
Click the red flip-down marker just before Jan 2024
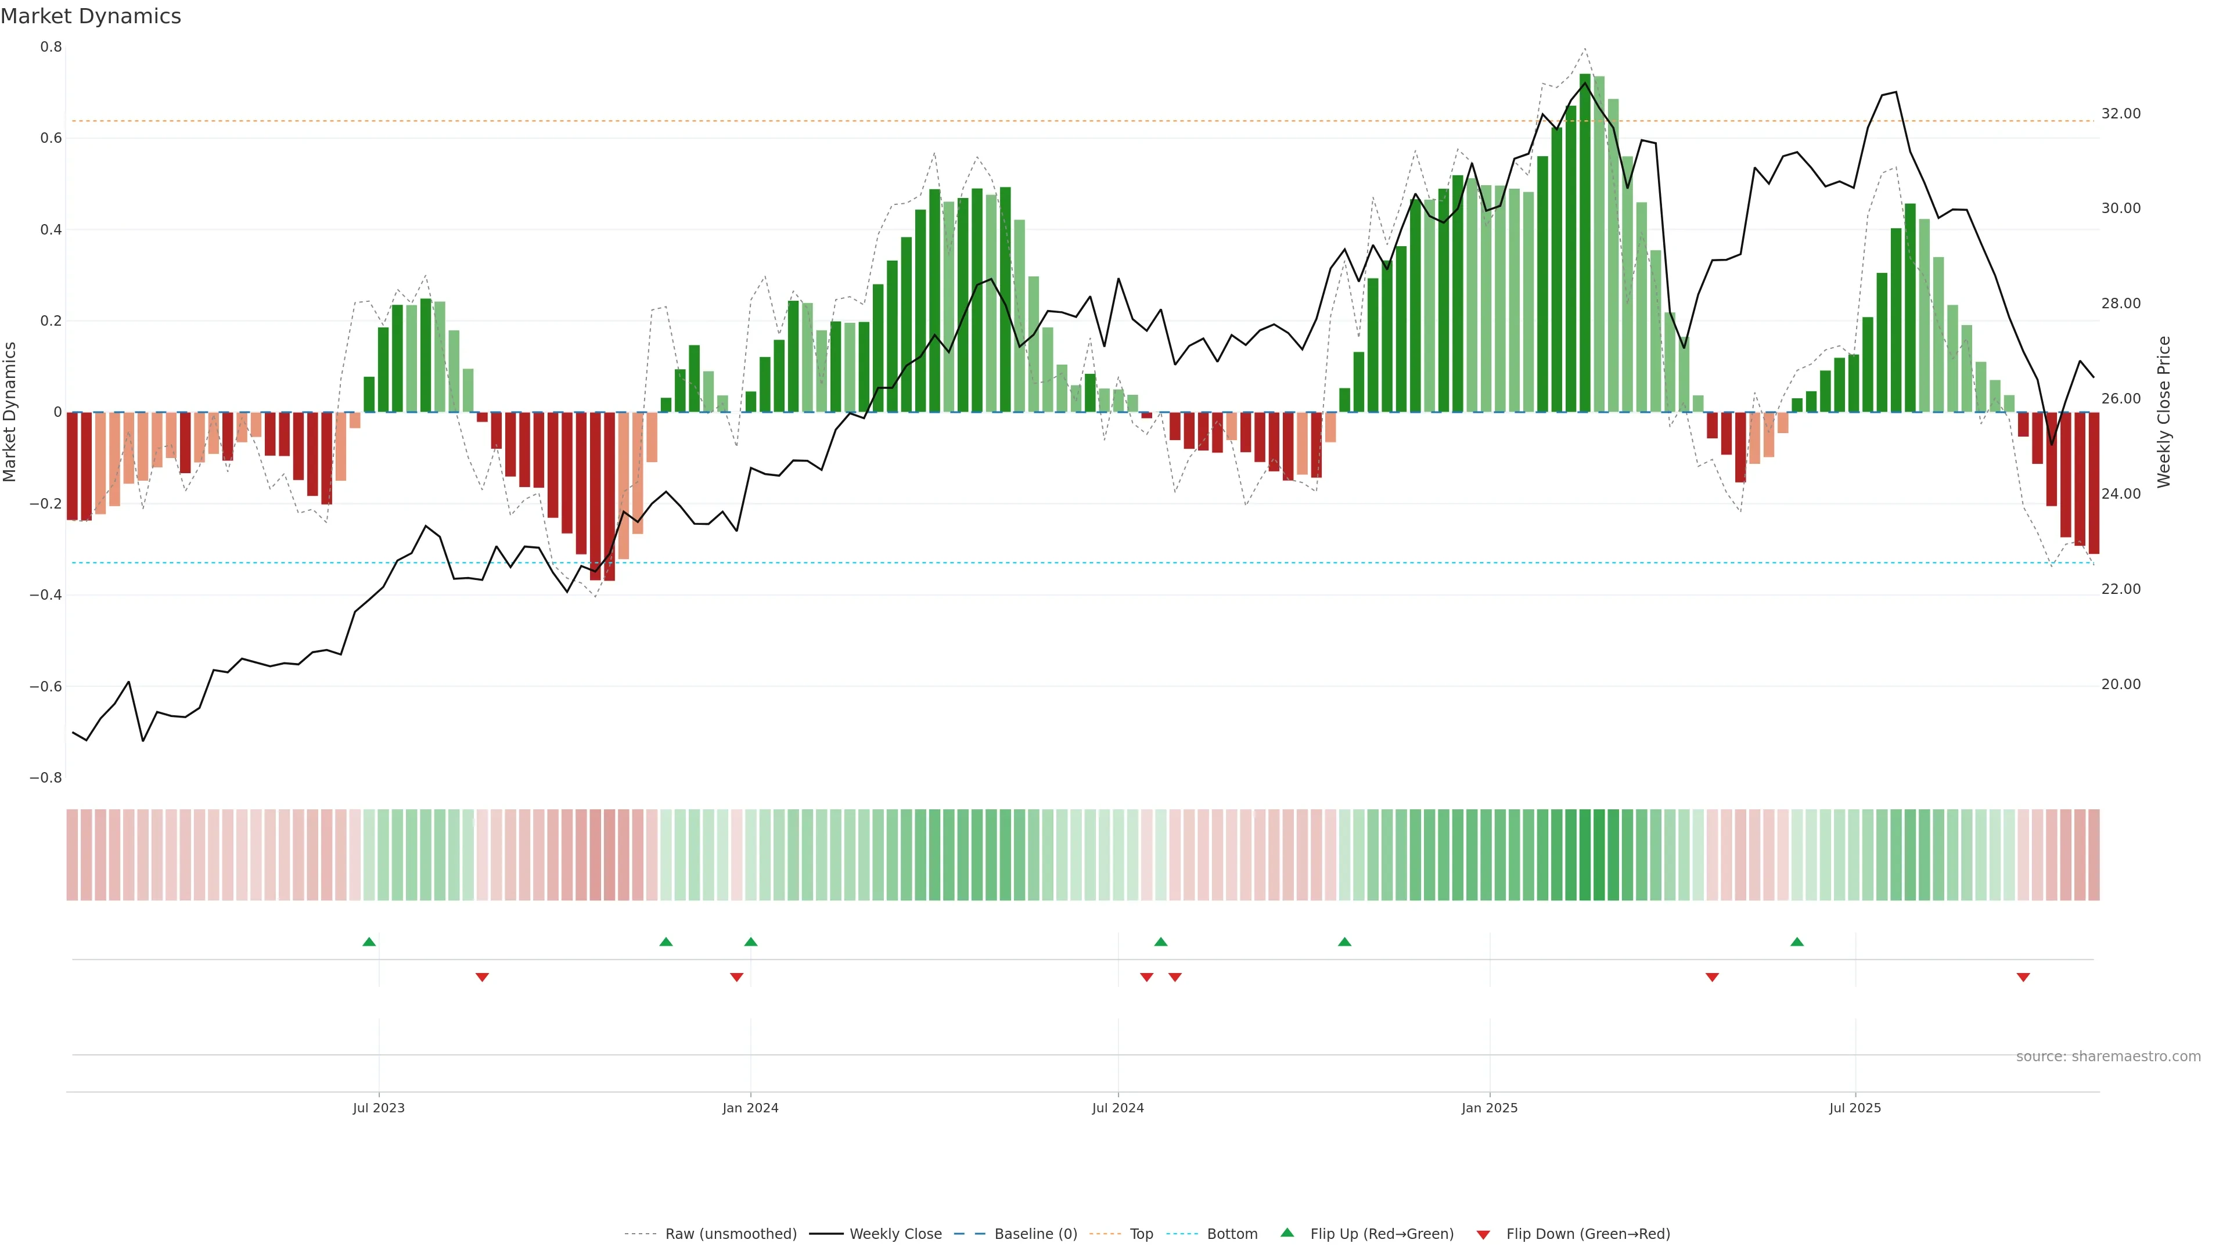pyautogui.click(x=737, y=977)
